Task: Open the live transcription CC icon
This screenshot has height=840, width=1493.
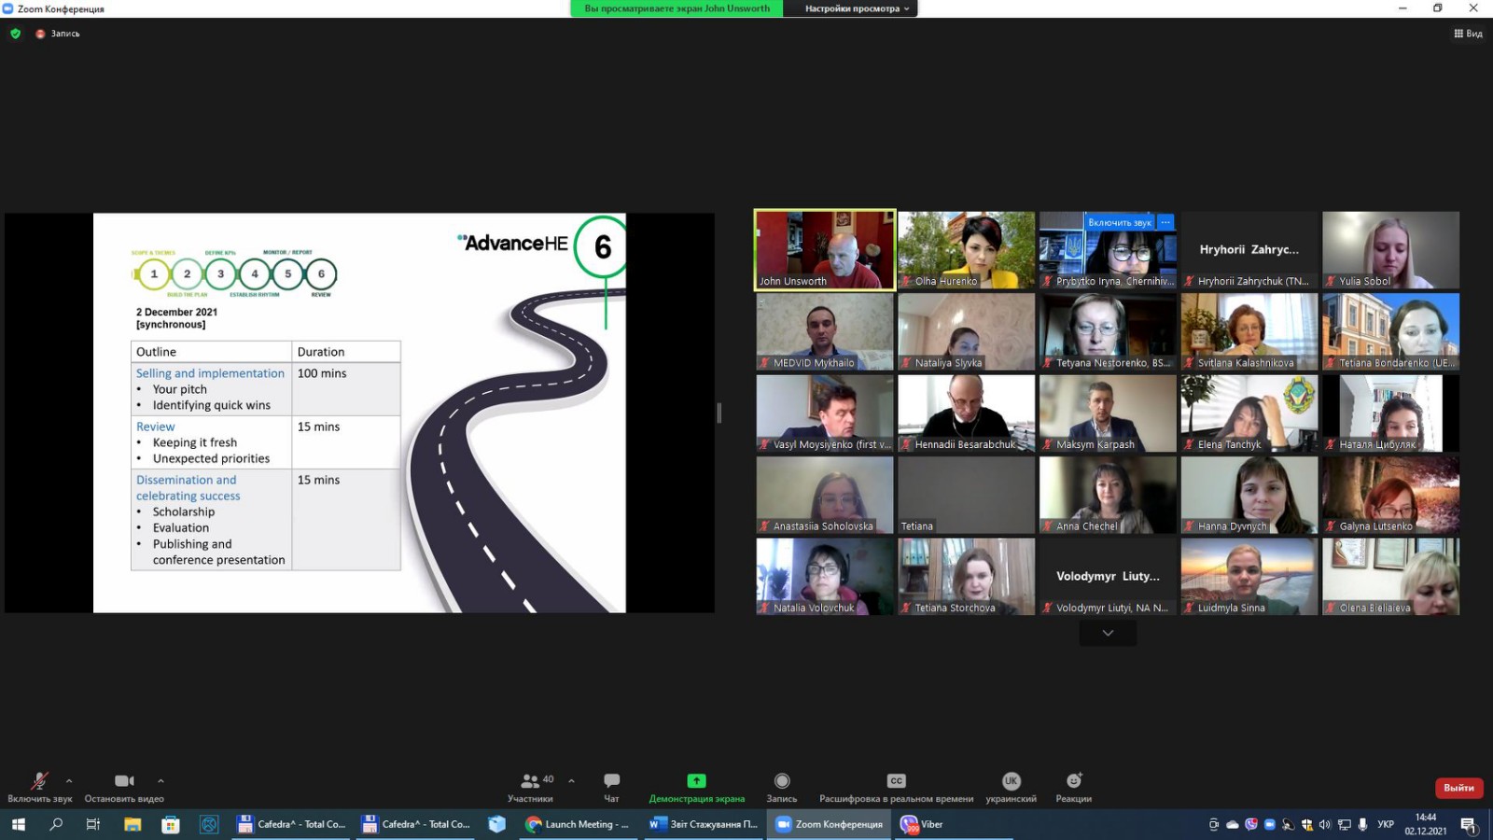Action: point(896,781)
